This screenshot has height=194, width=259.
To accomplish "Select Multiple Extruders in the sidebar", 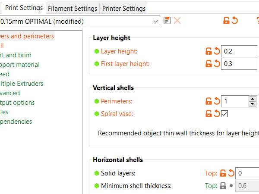I will point(22,84).
